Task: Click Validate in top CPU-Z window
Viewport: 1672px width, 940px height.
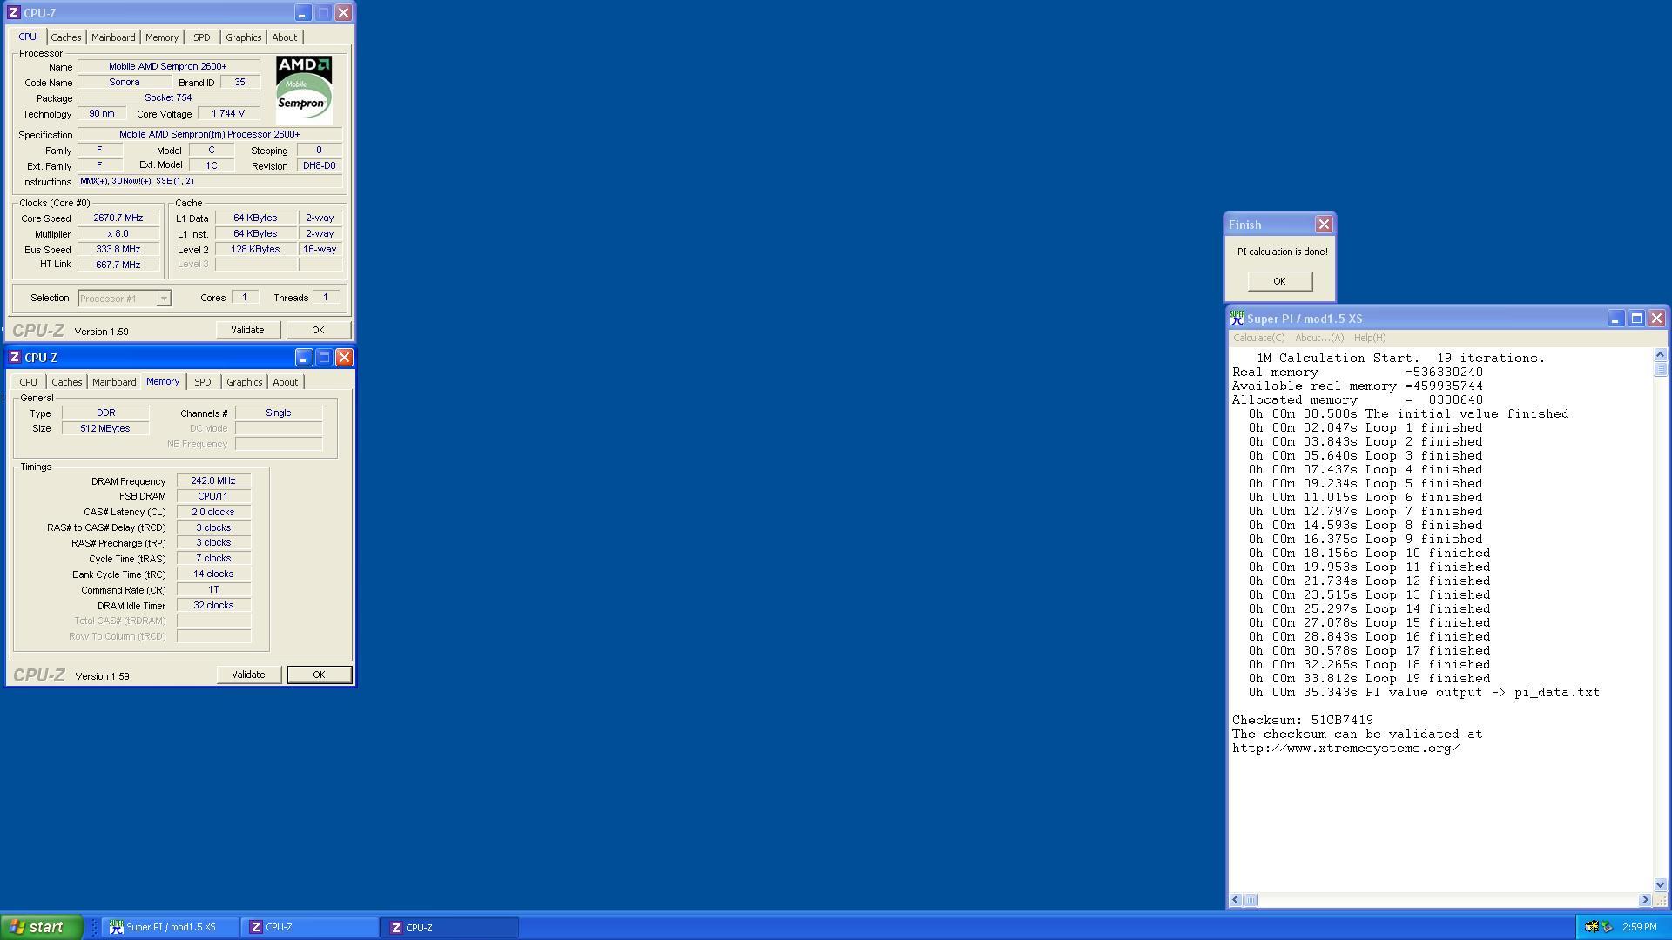Action: [247, 330]
